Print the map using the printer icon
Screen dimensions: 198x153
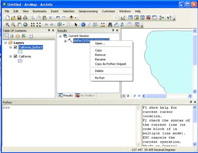click(x=25, y=18)
